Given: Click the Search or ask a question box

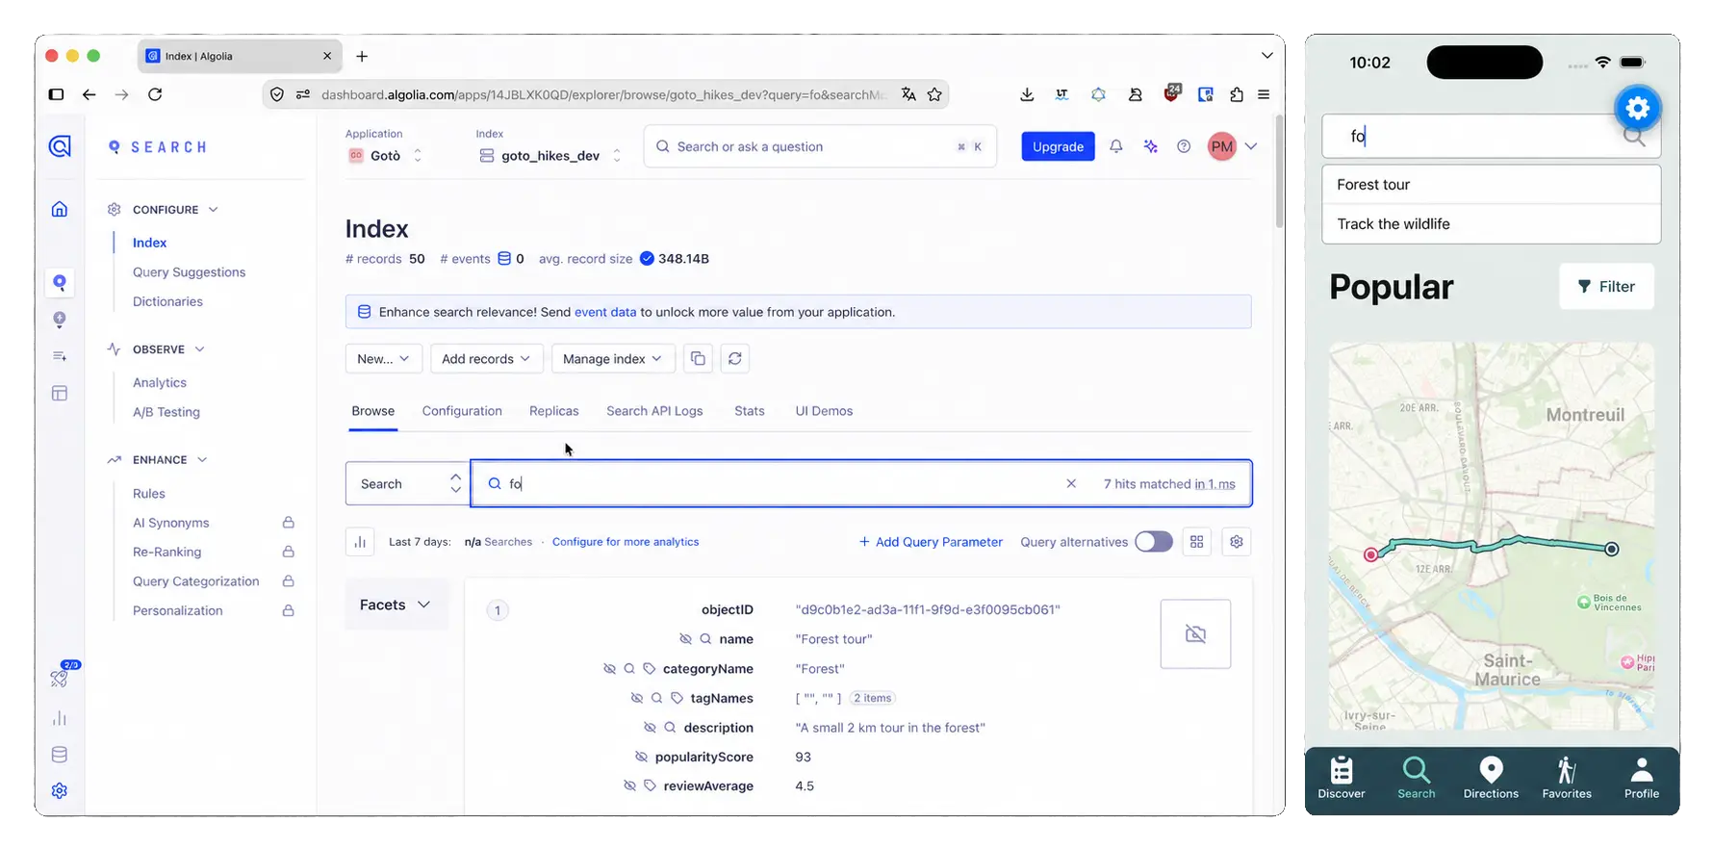Looking at the screenshot, I should [820, 146].
